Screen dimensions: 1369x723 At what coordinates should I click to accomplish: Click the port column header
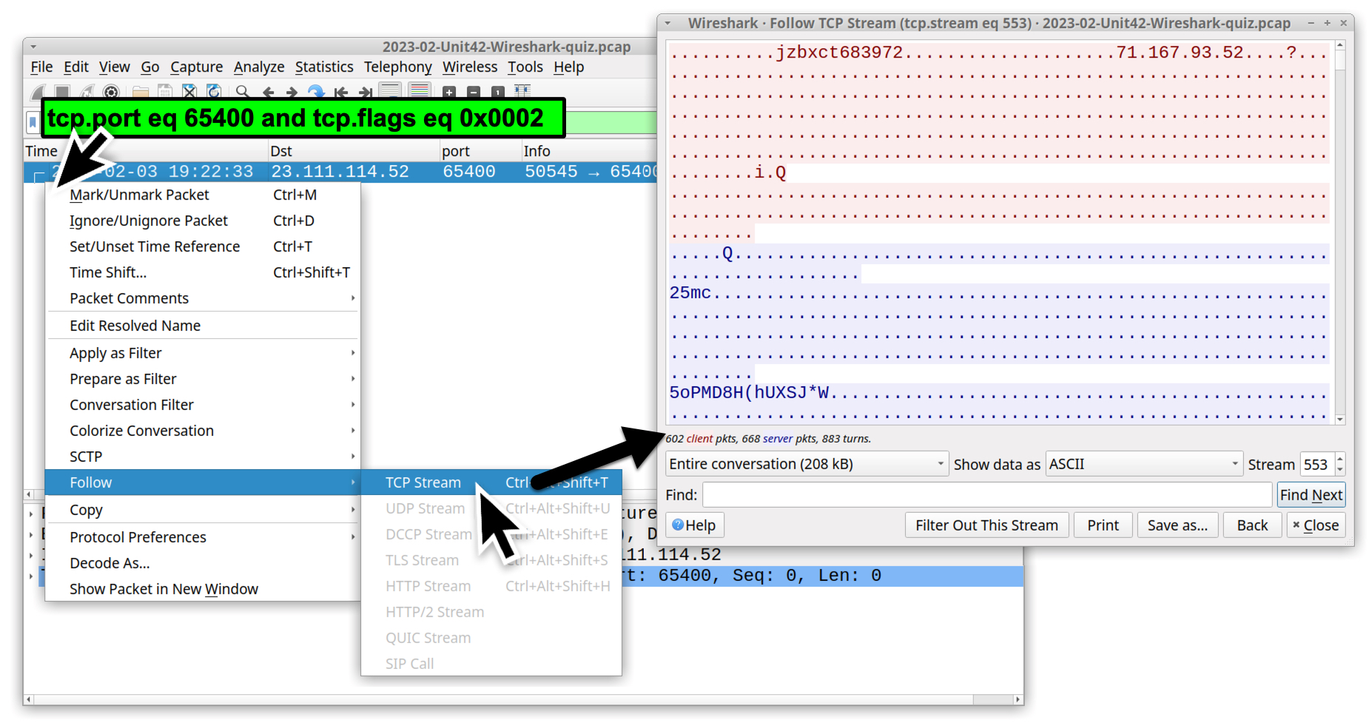pyautogui.click(x=480, y=151)
